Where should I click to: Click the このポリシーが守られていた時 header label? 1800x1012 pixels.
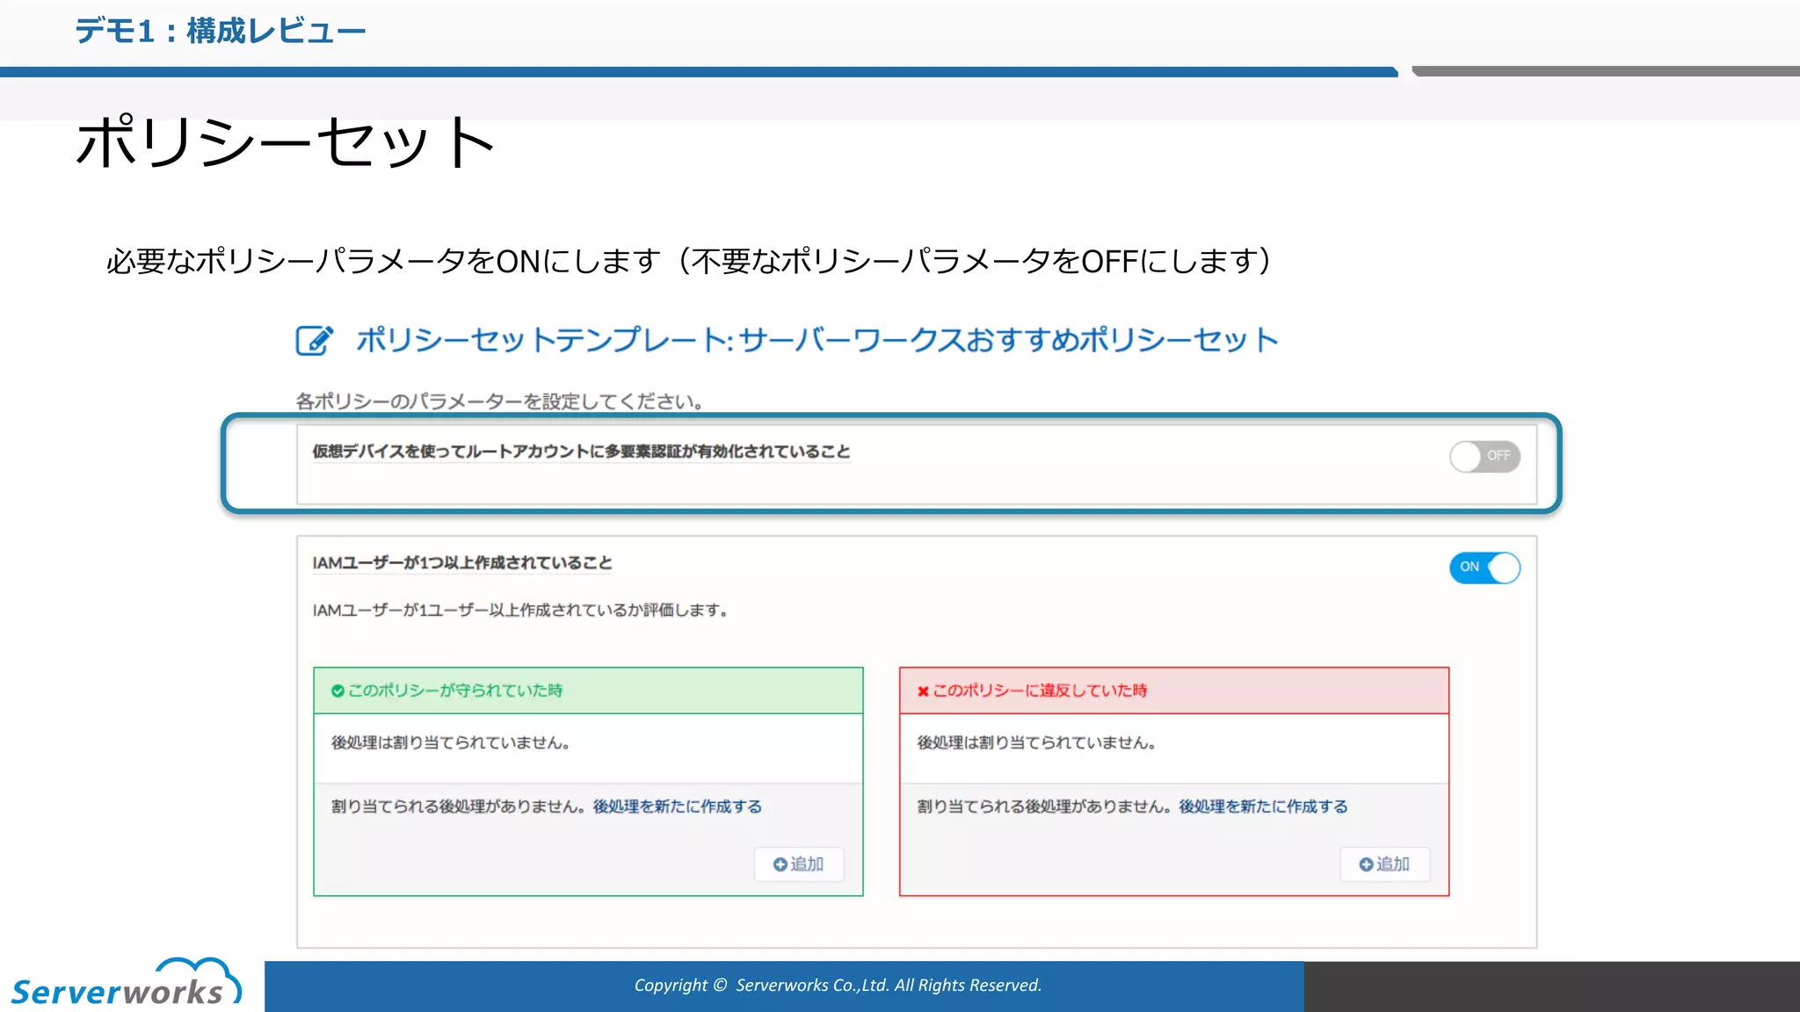pos(455,691)
